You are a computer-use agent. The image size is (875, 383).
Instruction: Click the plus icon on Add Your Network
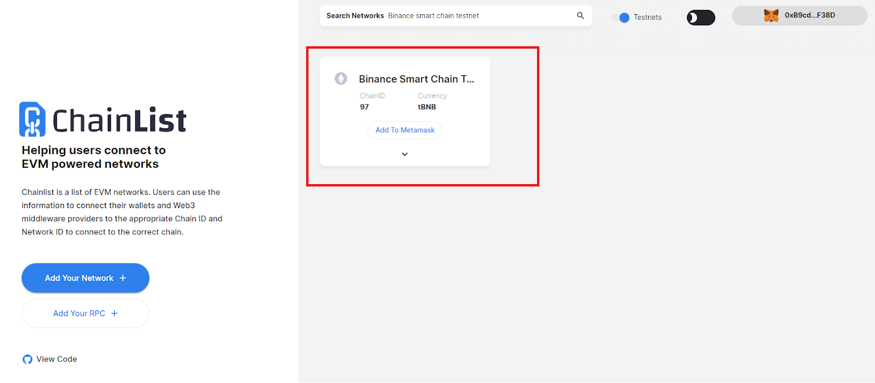coord(123,278)
